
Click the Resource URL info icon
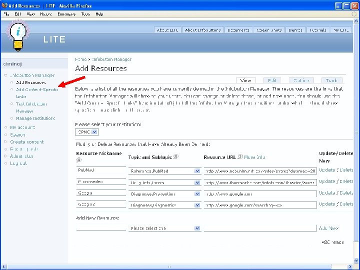pos(240,156)
